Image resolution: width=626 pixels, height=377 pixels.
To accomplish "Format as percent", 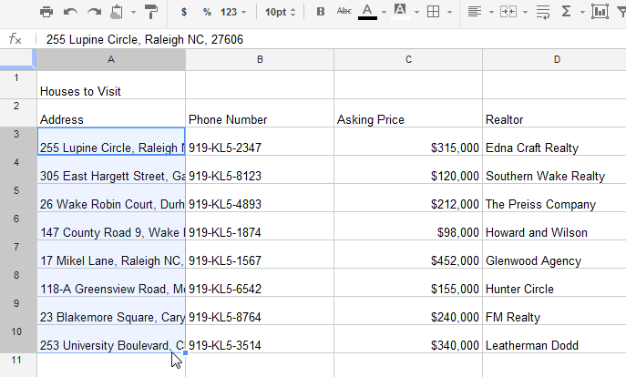I will point(207,12).
